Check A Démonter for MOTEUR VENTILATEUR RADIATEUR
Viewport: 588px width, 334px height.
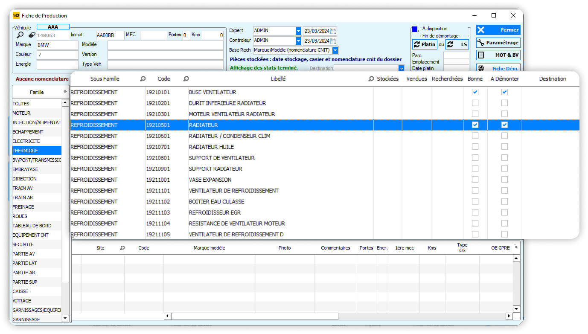pyautogui.click(x=505, y=114)
